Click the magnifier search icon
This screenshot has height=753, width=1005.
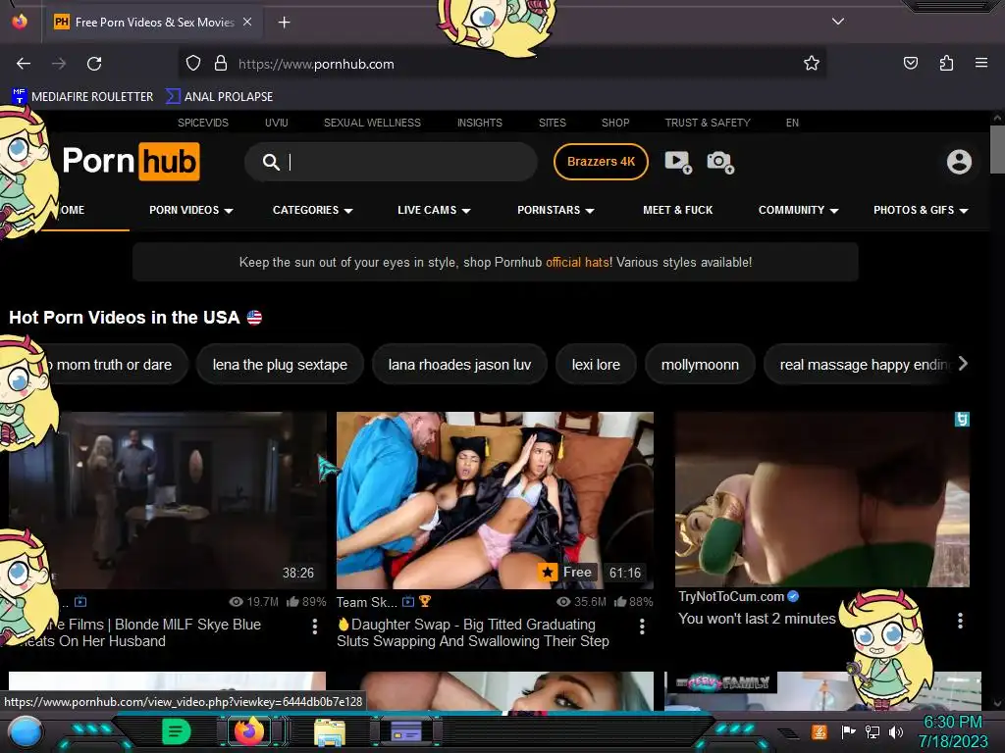coord(271,162)
